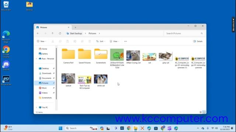Show hidden tray icons chevron

click(x=198, y=128)
